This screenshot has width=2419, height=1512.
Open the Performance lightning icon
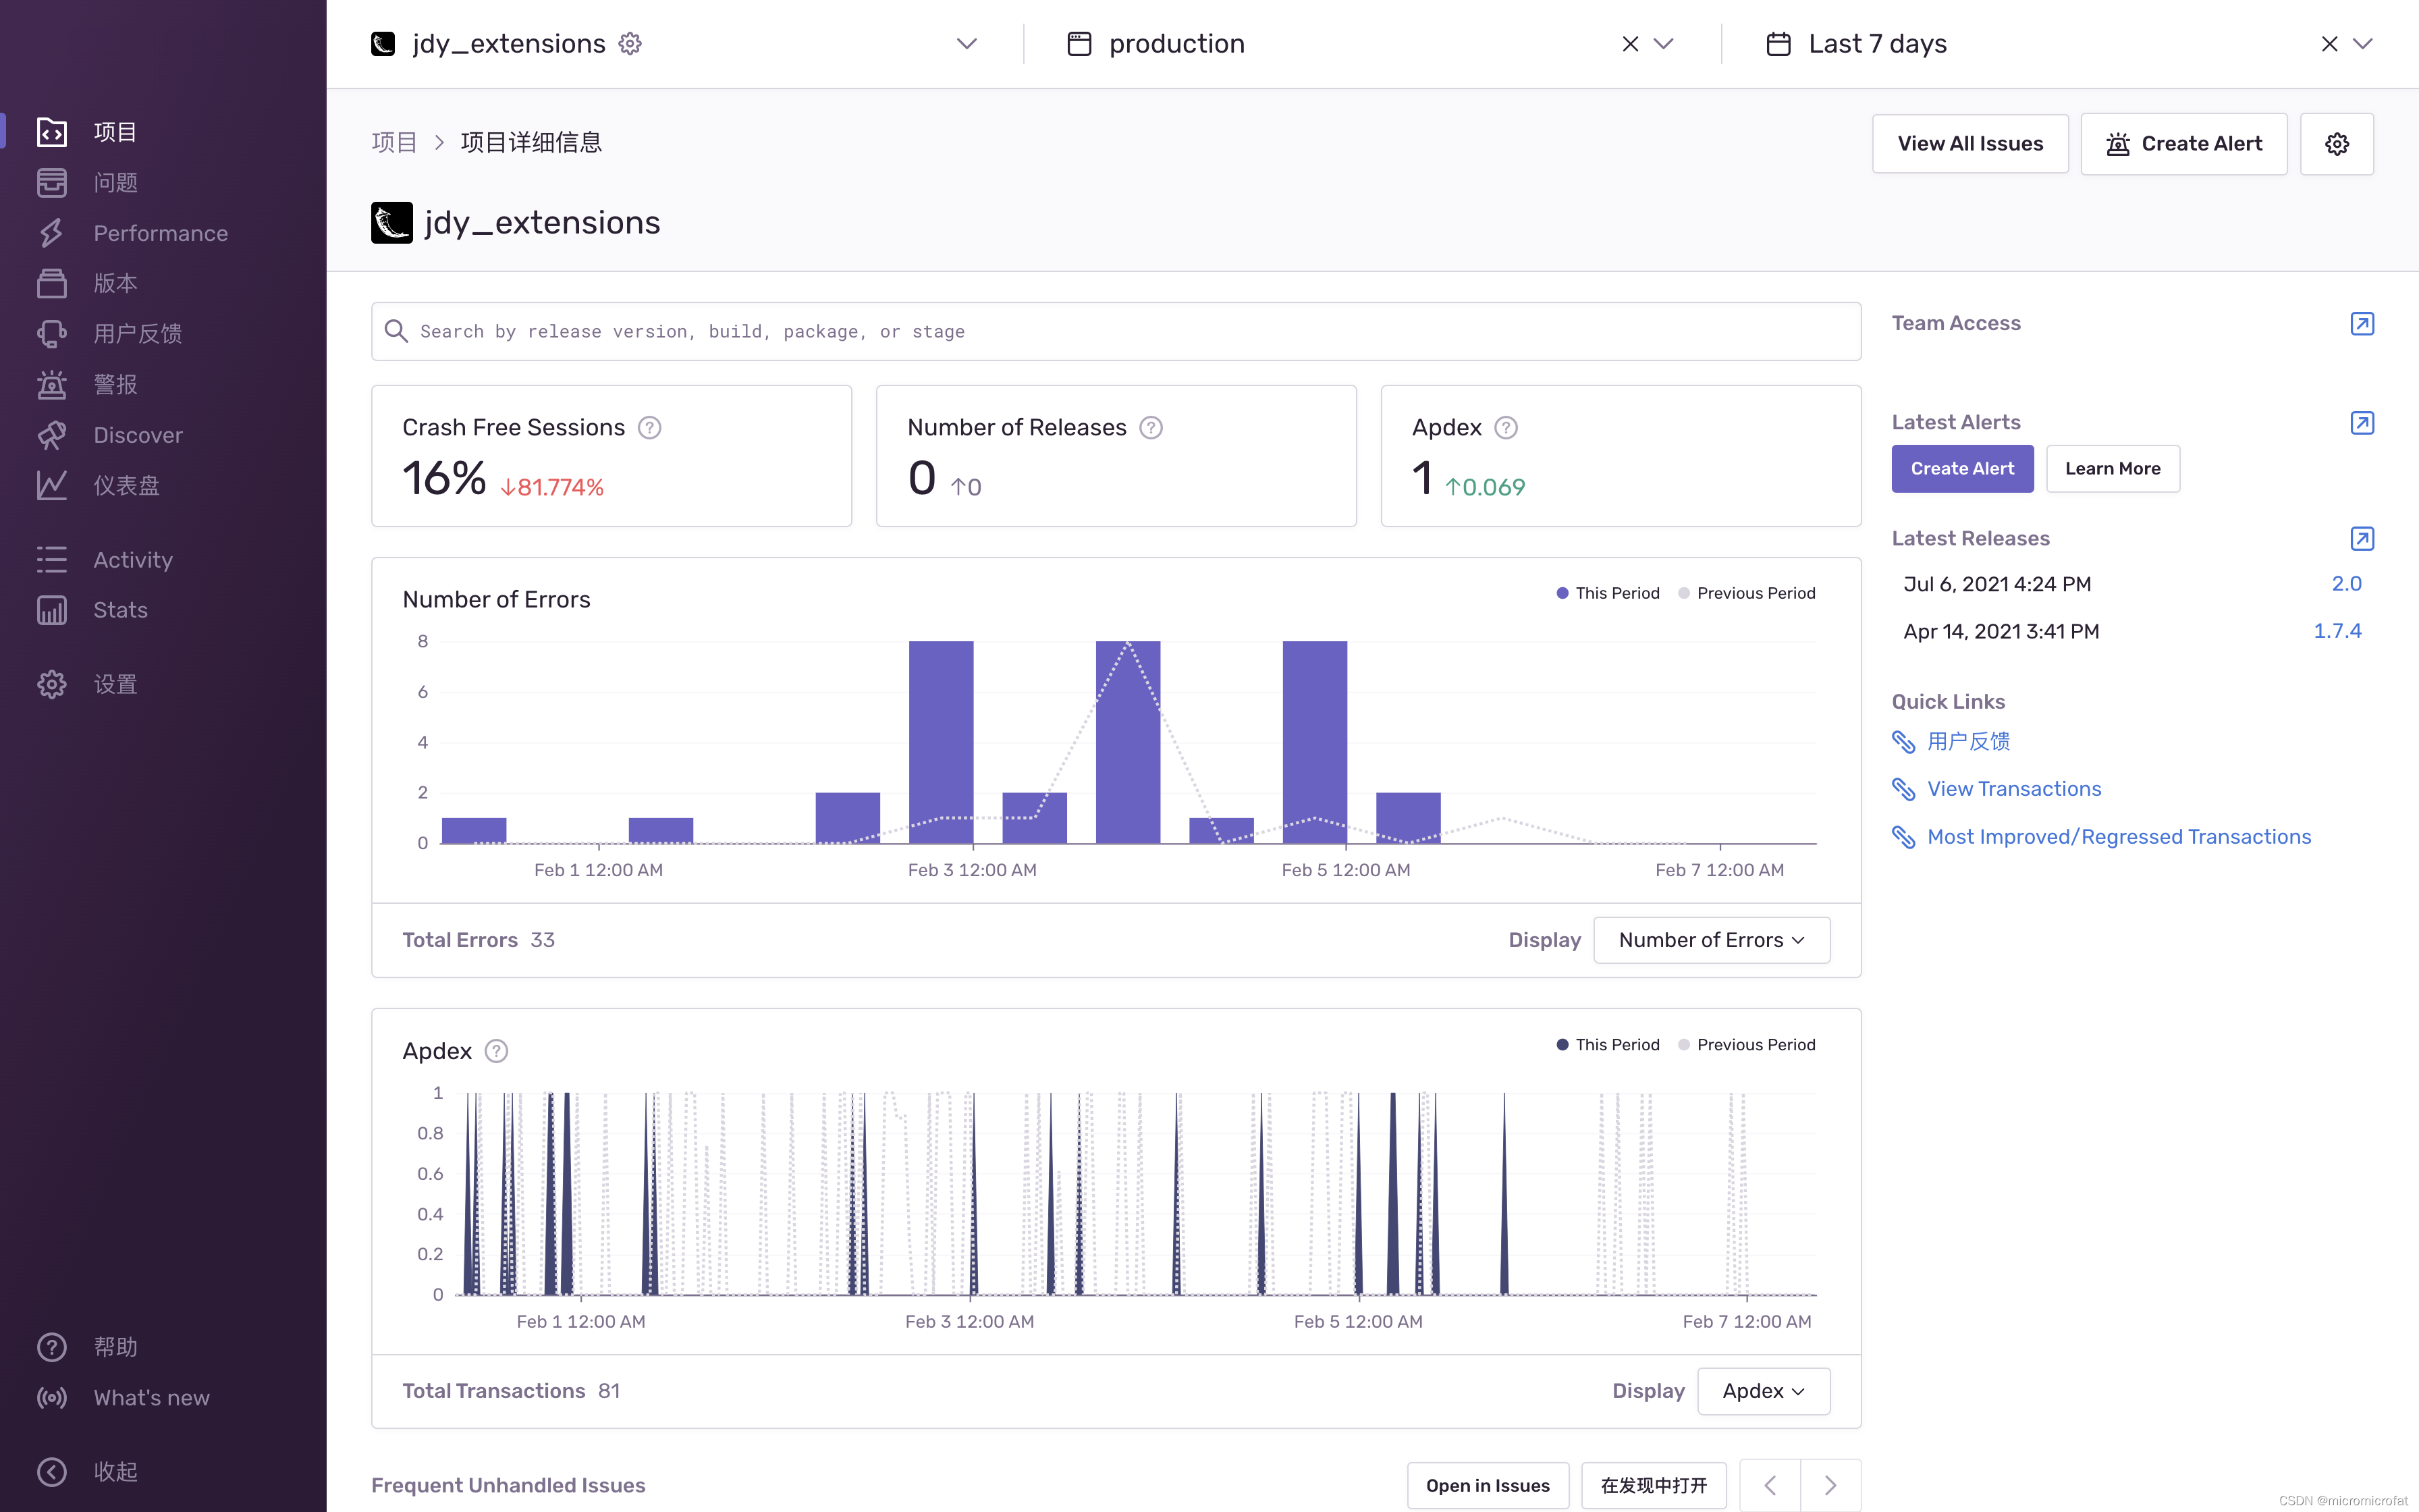pos(52,233)
